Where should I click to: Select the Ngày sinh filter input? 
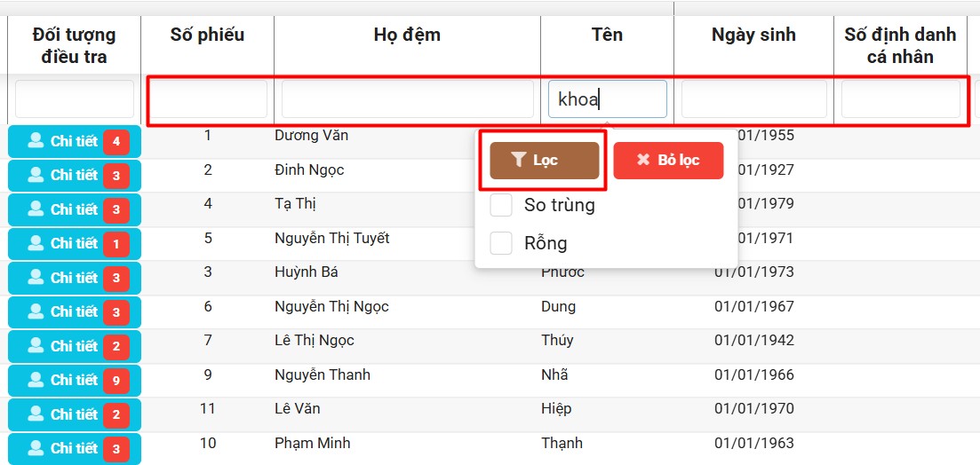753,99
